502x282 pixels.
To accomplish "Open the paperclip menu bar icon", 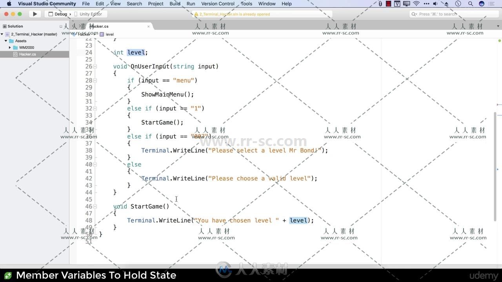I will 380,4.
